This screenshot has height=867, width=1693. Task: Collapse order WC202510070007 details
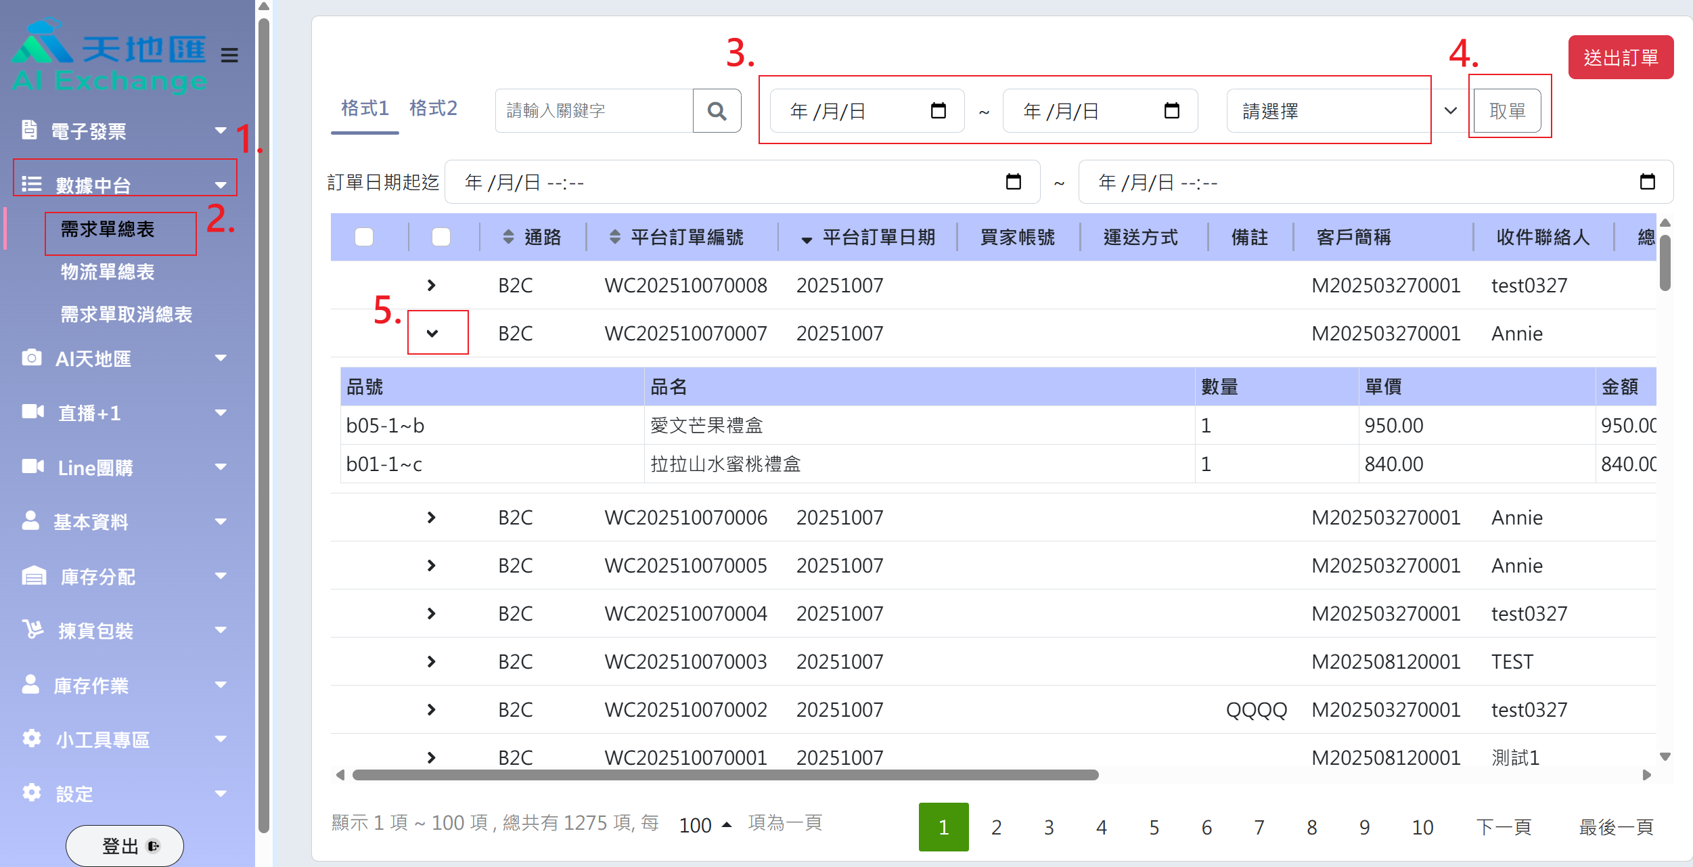(x=432, y=333)
